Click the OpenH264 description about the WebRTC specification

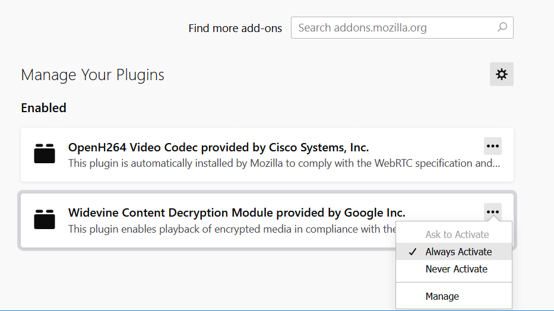[284, 163]
